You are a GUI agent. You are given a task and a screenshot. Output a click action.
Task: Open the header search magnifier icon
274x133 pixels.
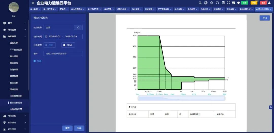[200, 3]
